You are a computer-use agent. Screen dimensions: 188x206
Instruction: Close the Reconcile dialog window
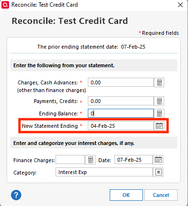(180, 5)
